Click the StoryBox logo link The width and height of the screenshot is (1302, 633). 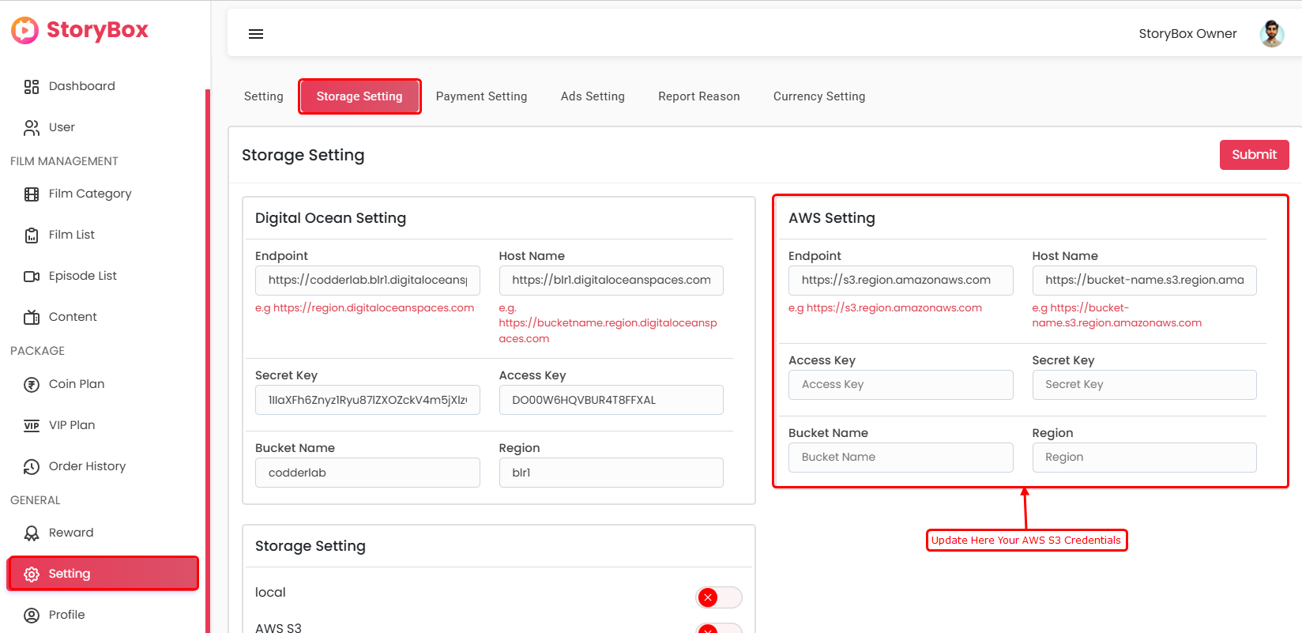(x=80, y=30)
